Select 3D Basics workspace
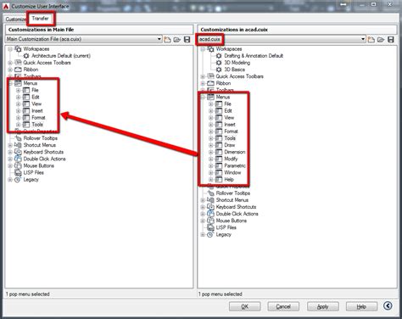This screenshot has height=319, width=402. (234, 70)
